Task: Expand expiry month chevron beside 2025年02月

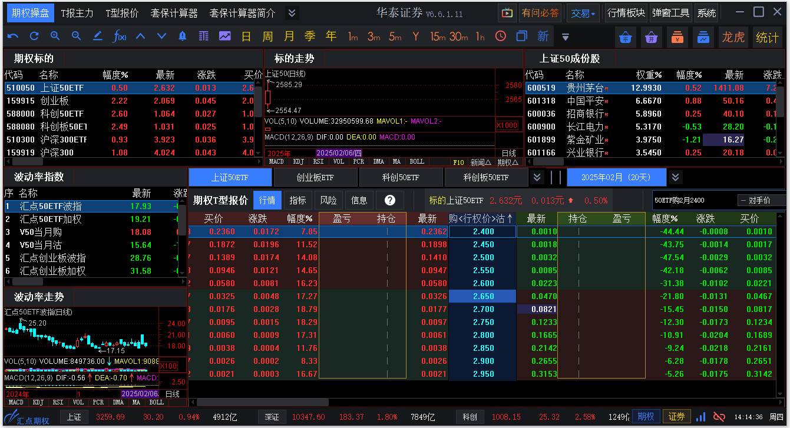Action: [x=676, y=177]
